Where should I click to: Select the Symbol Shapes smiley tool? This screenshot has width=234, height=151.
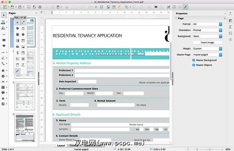point(3,76)
